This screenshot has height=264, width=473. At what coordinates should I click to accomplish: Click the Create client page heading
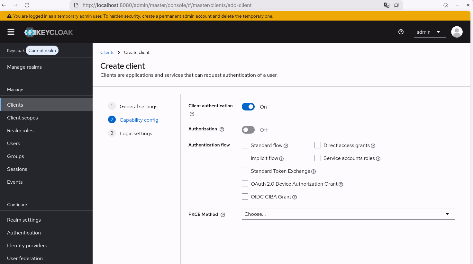pos(123,66)
